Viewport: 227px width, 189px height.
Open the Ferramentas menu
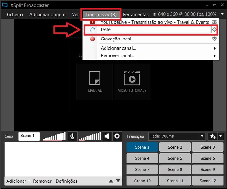click(x=136, y=14)
